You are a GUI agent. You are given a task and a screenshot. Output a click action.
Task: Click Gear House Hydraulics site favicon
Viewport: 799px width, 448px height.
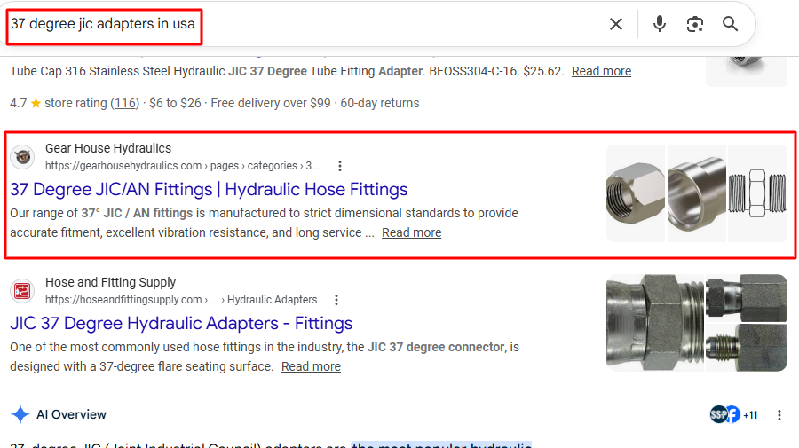[x=22, y=157]
